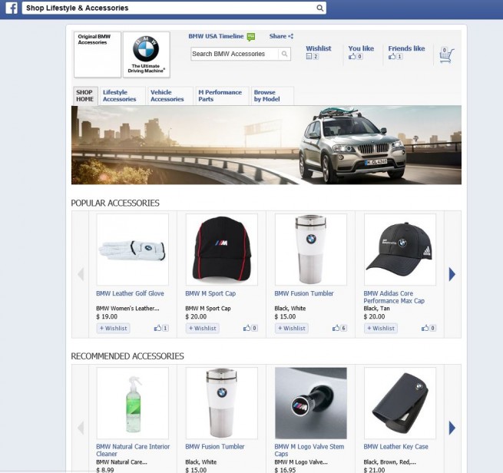Viewport: 503px width, 473px height.
Task: Add M Sport Cap to Wishlist
Action: [203, 328]
